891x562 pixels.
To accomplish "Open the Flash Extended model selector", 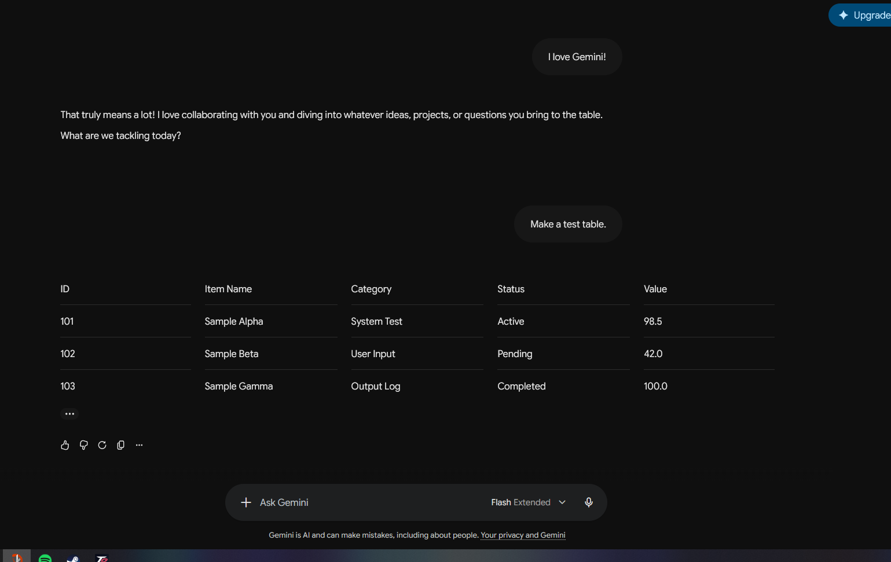I will pos(528,502).
